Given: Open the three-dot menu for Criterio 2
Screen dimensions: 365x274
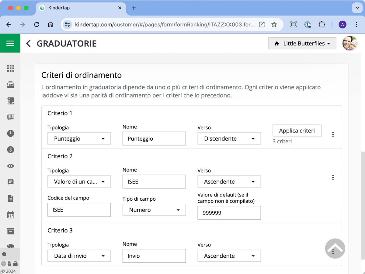Looking at the screenshot, I should tap(333, 177).
